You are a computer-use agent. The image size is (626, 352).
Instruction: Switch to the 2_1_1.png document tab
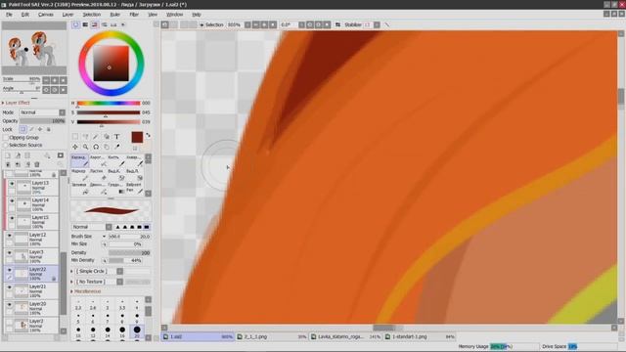pos(272,336)
